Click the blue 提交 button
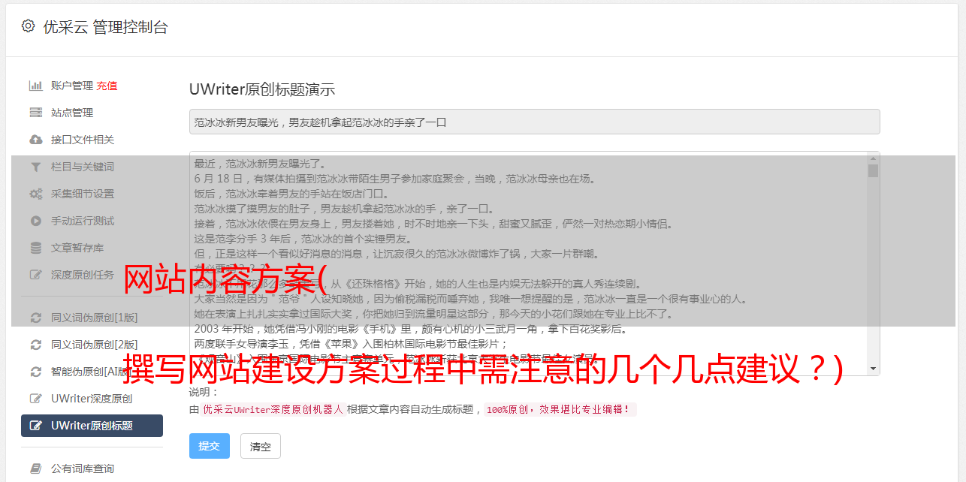Screen dimensions: 966x482 click(x=210, y=446)
